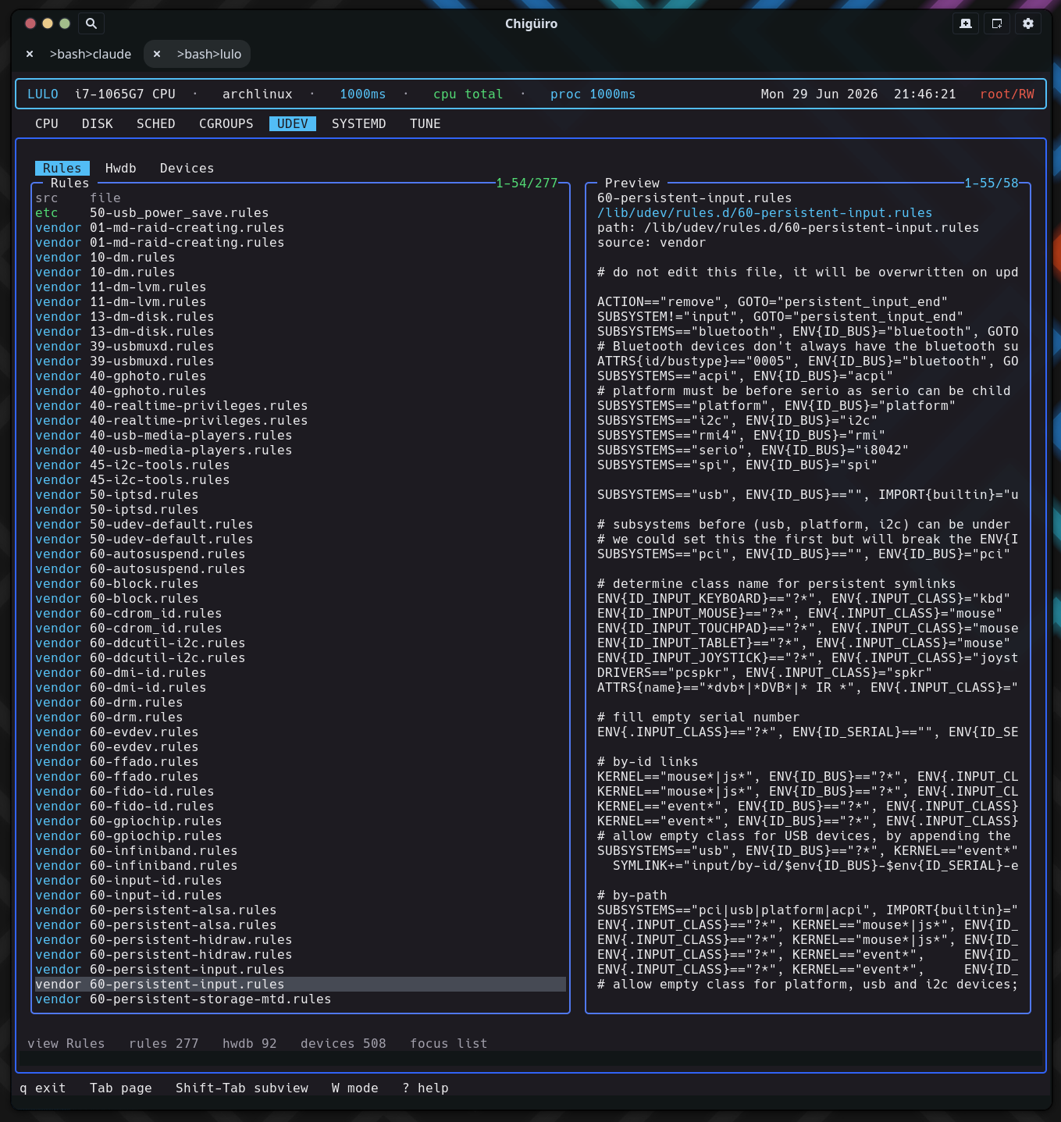The height and width of the screenshot is (1122, 1061).
Task: Click the SUBSYSTEMS=="serio" i8042 rule line
Action: 753,450
